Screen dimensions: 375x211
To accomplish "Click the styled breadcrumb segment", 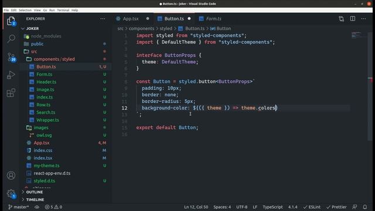I will 166,29.
